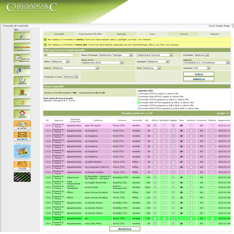Click the MODIFICA button
The image size is (234, 234).
pos(125,229)
